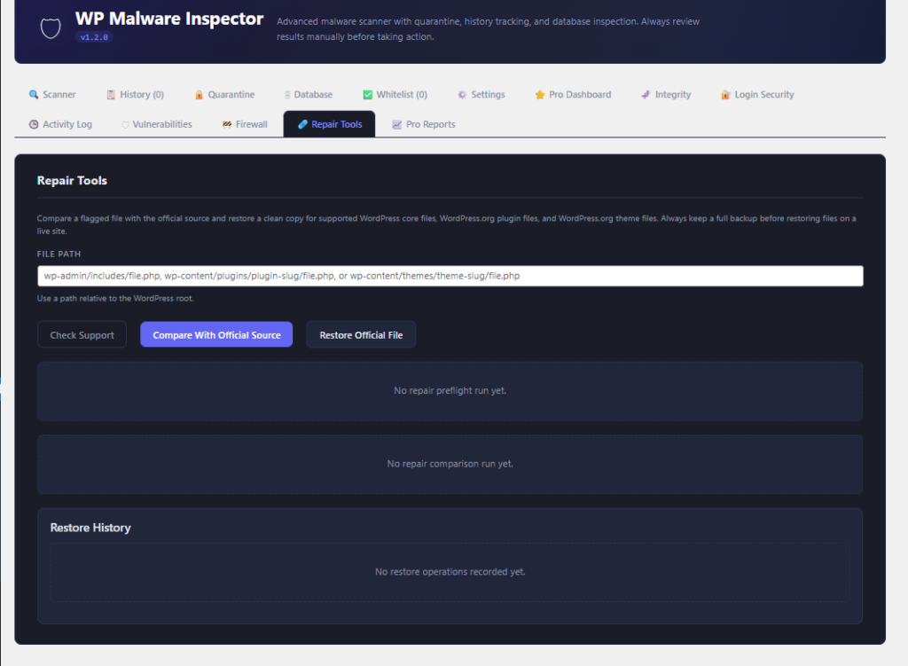Click the Restore Official File button
Image resolution: width=908 pixels, height=666 pixels.
[x=361, y=334]
